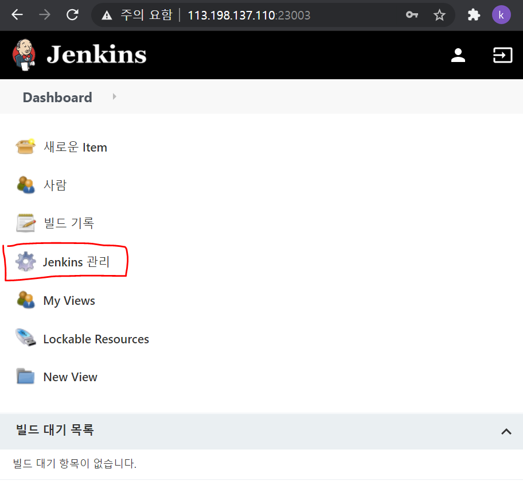This screenshot has height=492, width=523.
Task: Click the address bar URL 113.198.137.110:23003
Action: point(249,16)
